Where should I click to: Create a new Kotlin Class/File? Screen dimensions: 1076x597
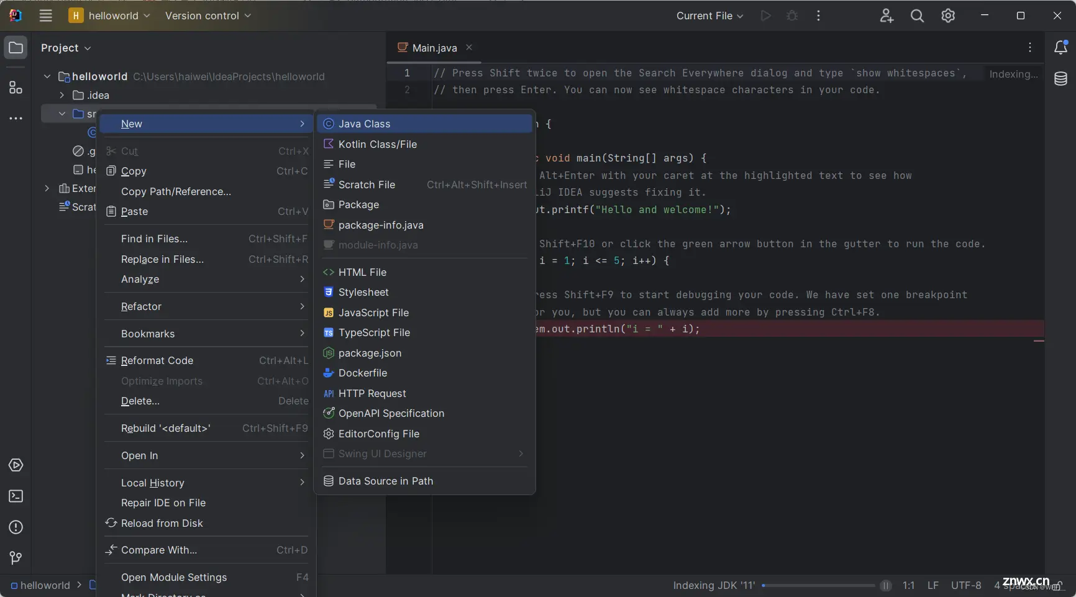pyautogui.click(x=425, y=144)
